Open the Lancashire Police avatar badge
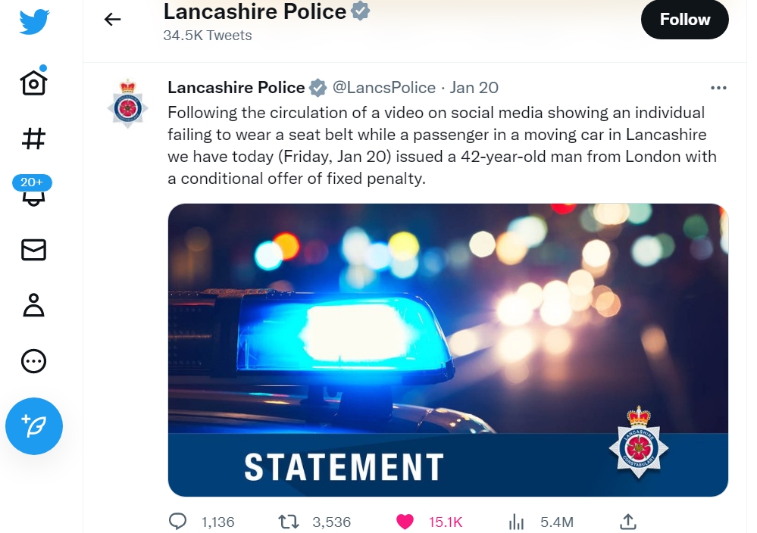This screenshot has height=533, width=757. point(127,104)
